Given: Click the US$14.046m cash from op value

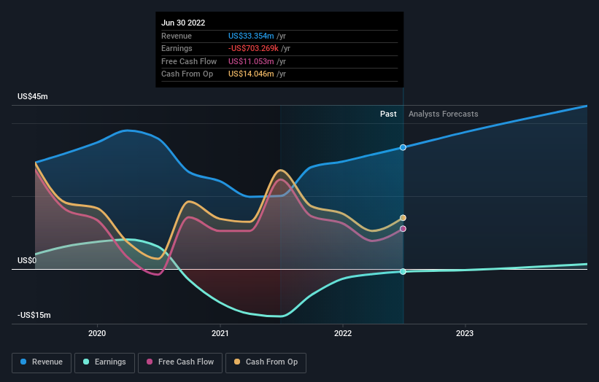Looking at the screenshot, I should tap(251, 74).
